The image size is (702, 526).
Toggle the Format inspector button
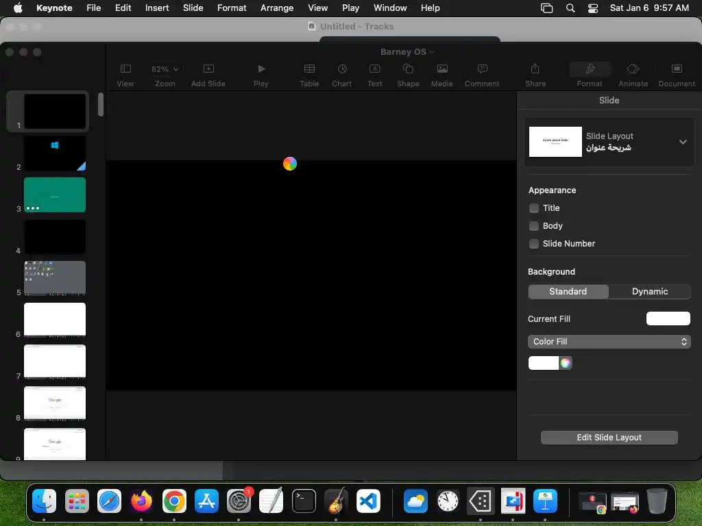[x=590, y=69]
